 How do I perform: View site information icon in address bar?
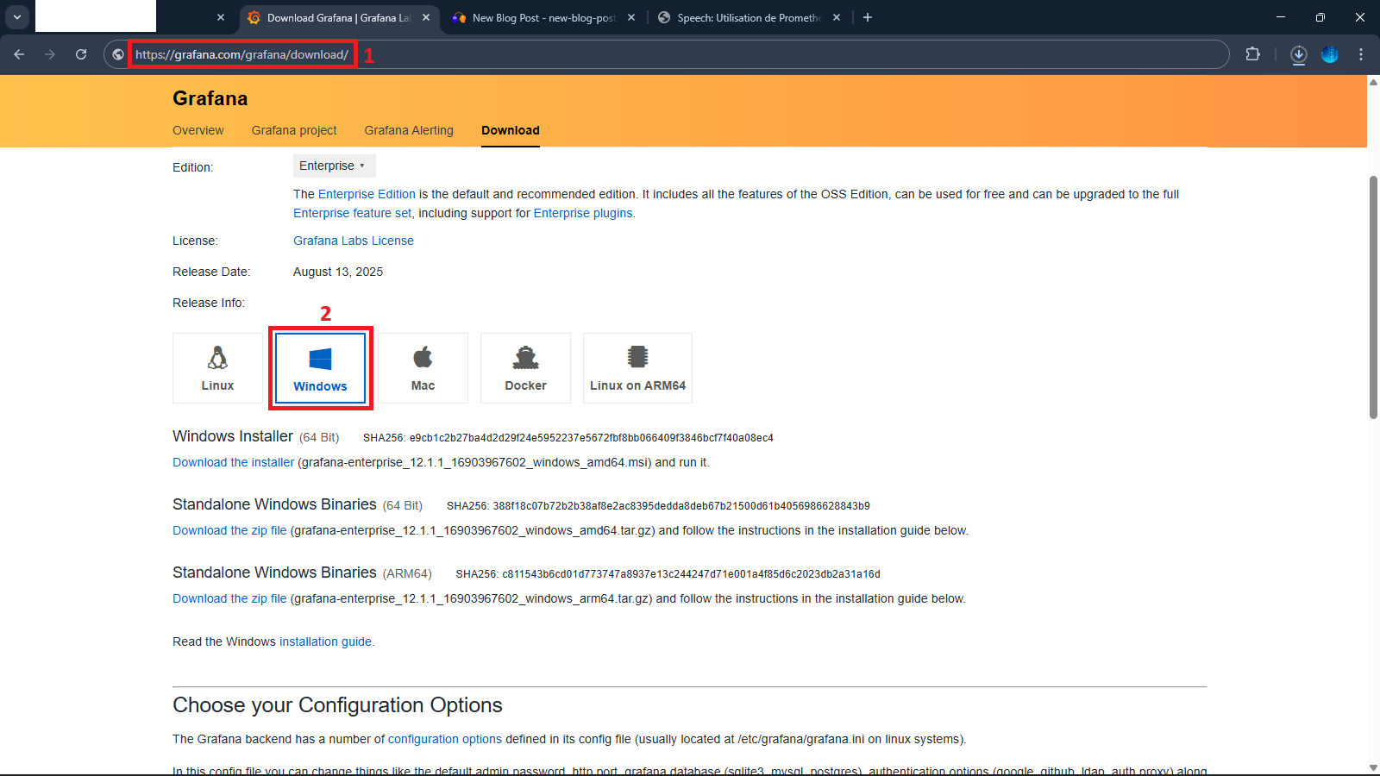tap(118, 54)
